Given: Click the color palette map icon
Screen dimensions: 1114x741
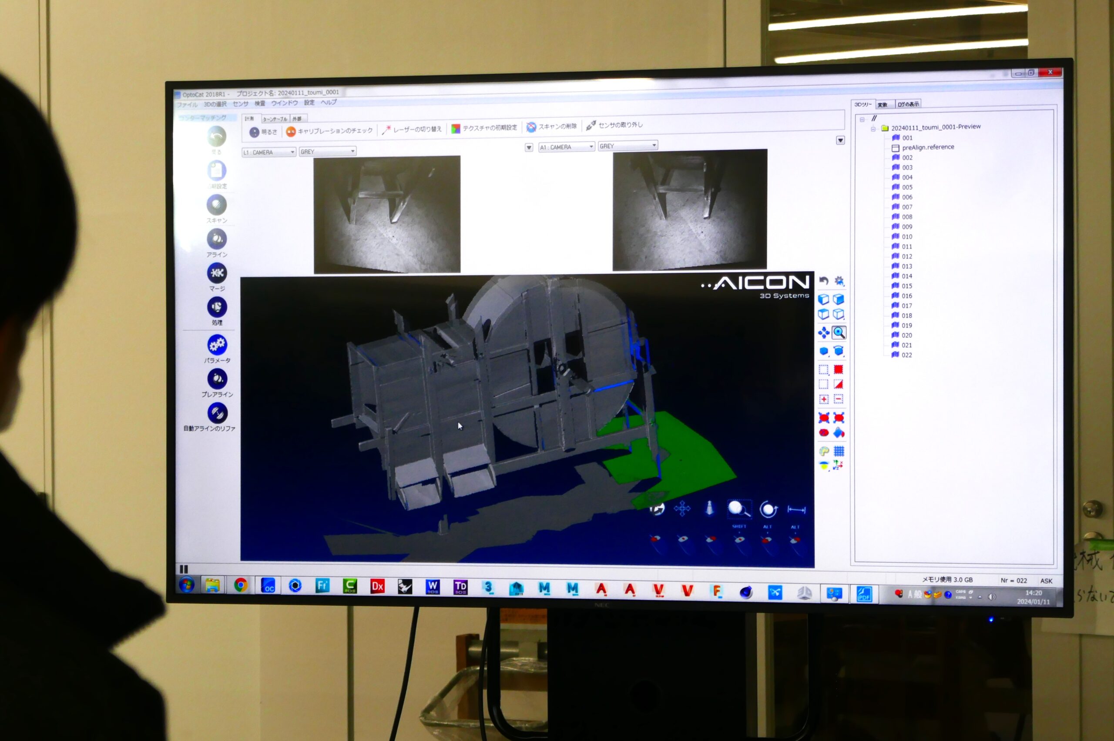Looking at the screenshot, I should [x=824, y=451].
